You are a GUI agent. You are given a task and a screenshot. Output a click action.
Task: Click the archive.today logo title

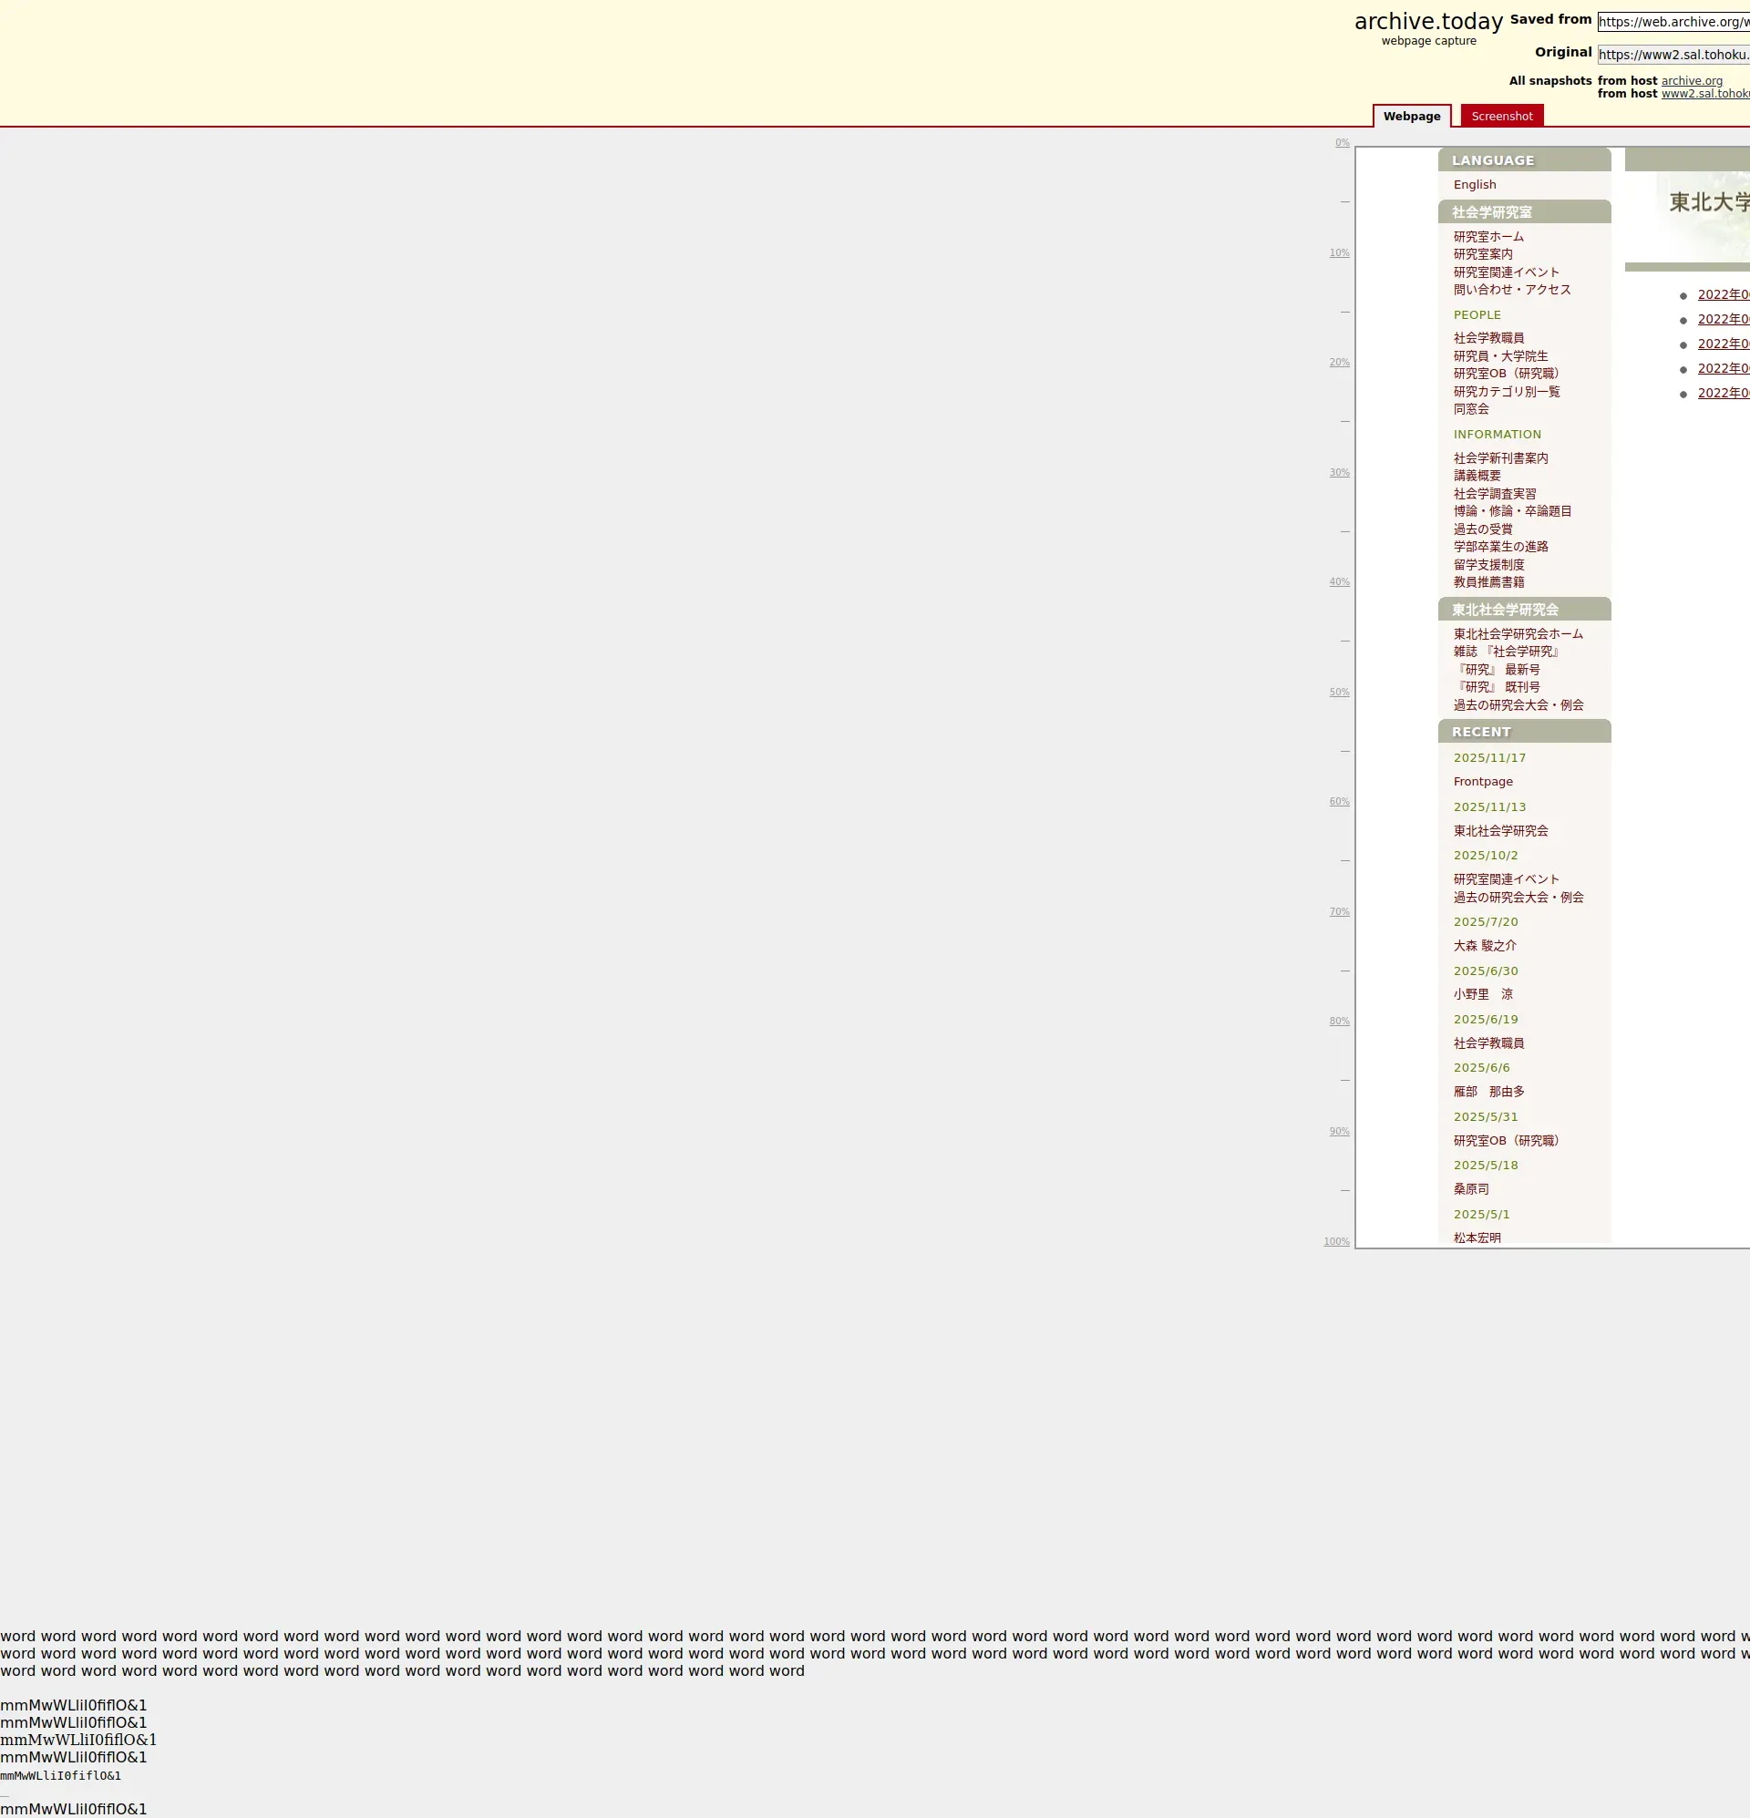tap(1428, 21)
